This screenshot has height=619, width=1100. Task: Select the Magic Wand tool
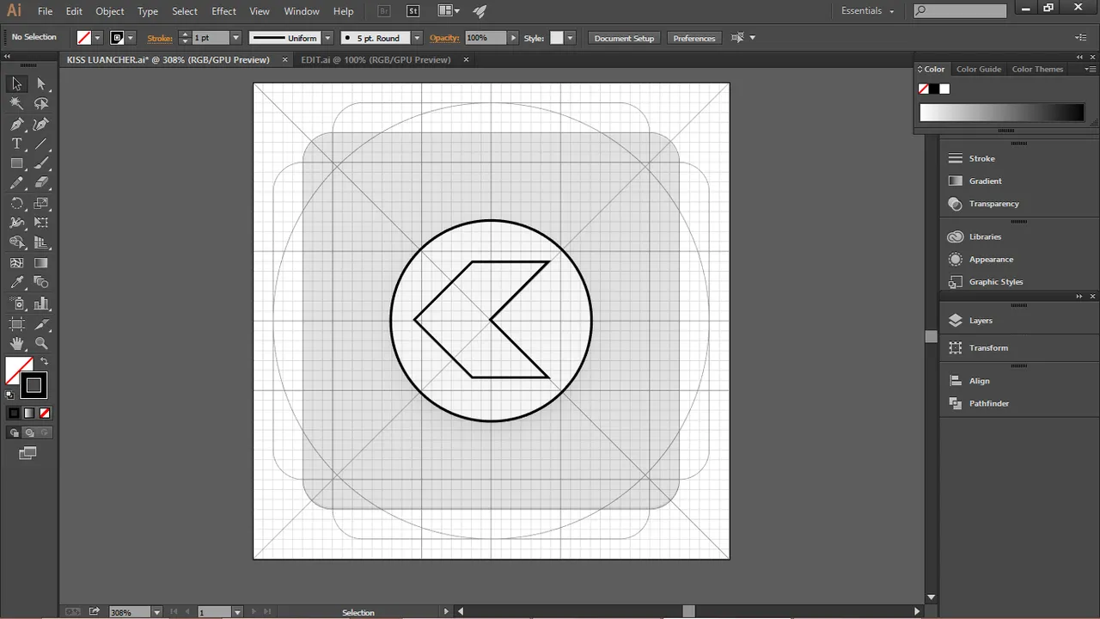[x=16, y=103]
